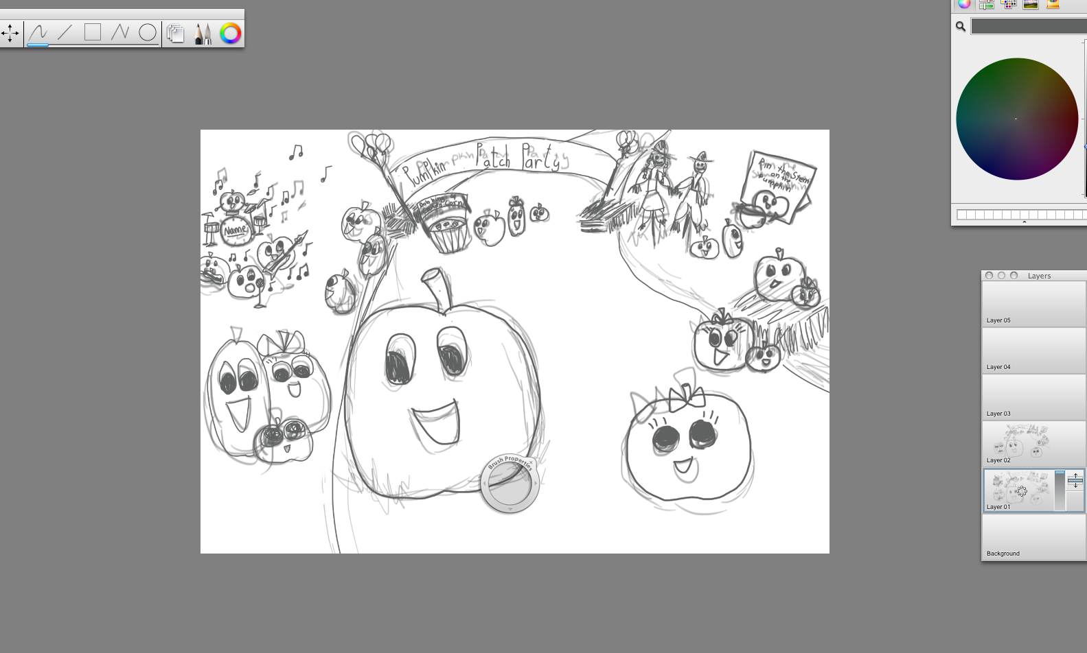
Task: Close the Layers panel
Action: 989,276
